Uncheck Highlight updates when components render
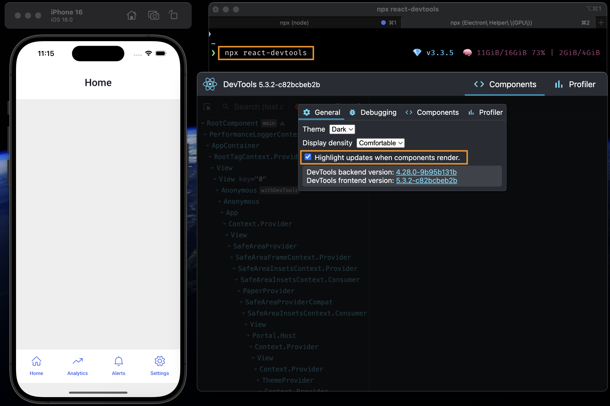Image resolution: width=610 pixels, height=406 pixels. (308, 157)
